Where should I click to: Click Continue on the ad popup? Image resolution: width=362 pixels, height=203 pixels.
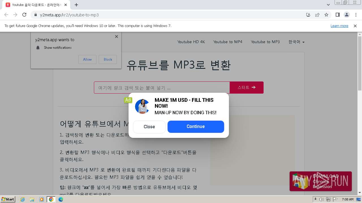[x=196, y=127]
